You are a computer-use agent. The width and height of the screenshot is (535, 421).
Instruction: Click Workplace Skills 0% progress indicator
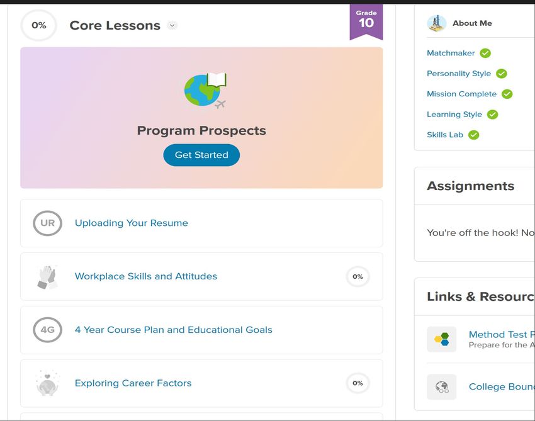(358, 276)
